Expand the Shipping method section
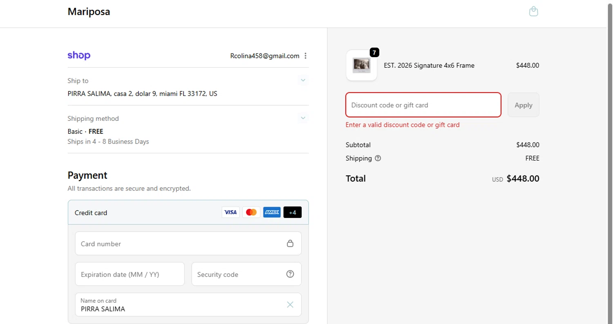613x324 pixels. pos(303,118)
